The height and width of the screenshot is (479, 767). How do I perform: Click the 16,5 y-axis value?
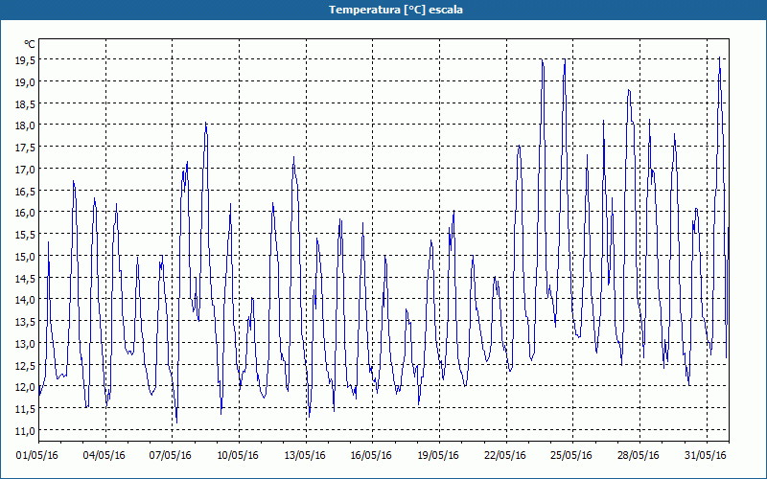coord(25,191)
